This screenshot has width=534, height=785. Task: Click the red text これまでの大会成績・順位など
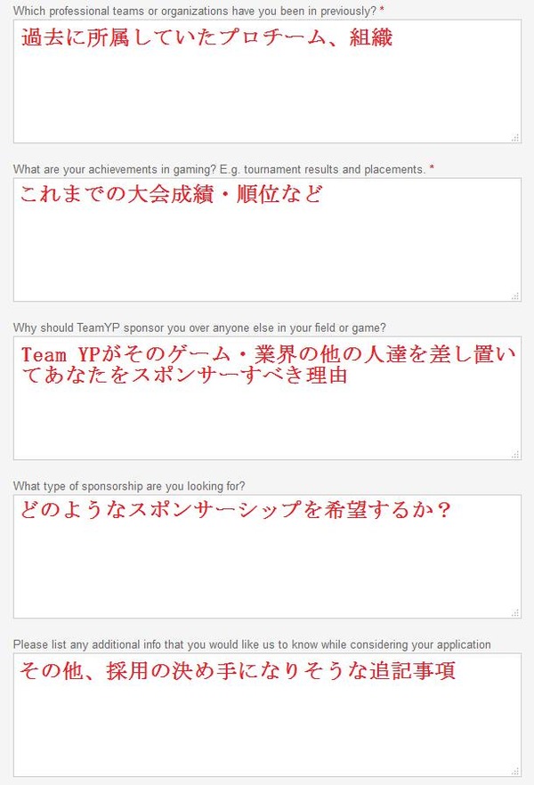coord(171,194)
